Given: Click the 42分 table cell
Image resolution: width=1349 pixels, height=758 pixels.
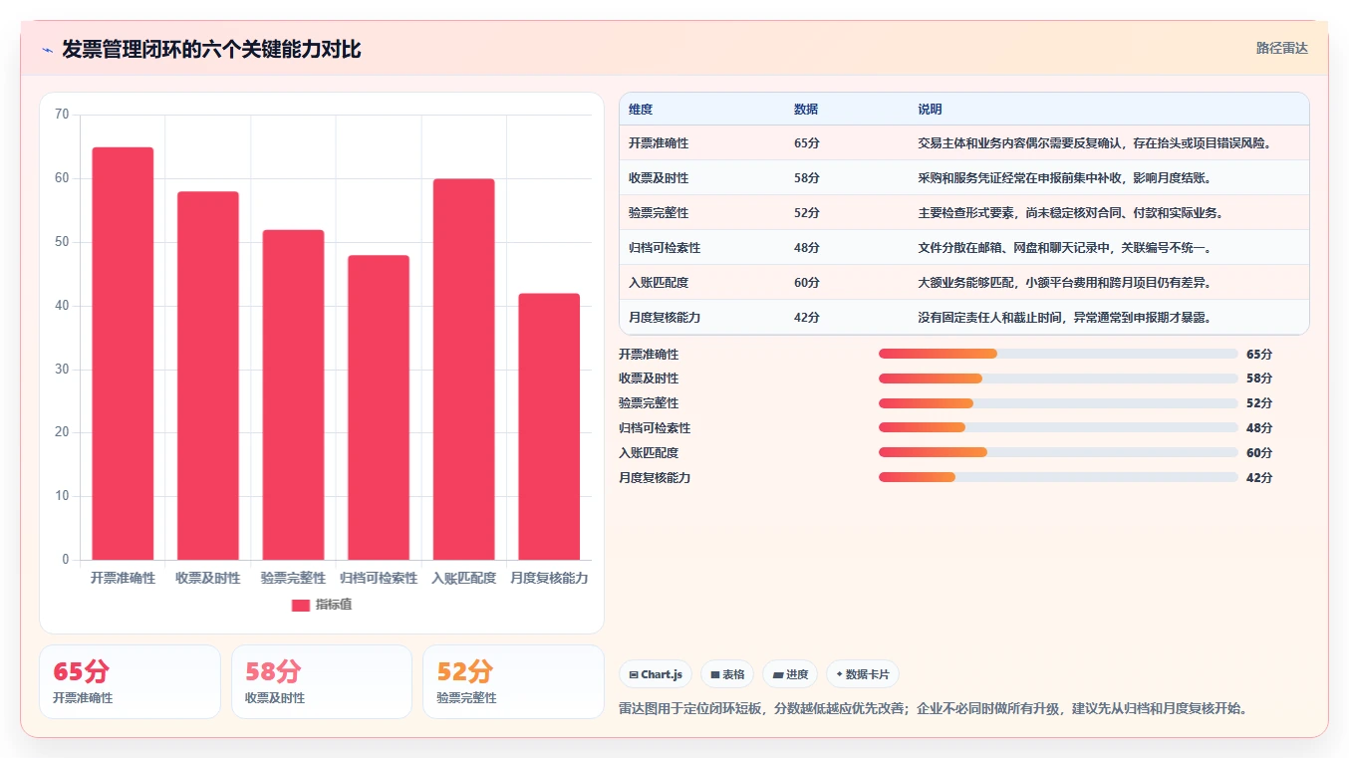Looking at the screenshot, I should click(x=807, y=318).
